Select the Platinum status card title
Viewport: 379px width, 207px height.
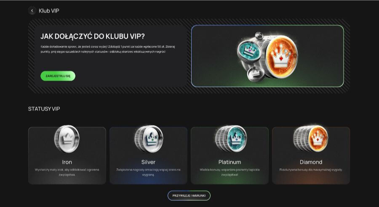click(230, 162)
